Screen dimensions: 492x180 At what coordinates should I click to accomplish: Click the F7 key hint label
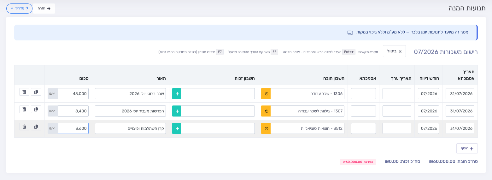pyautogui.click(x=220, y=52)
